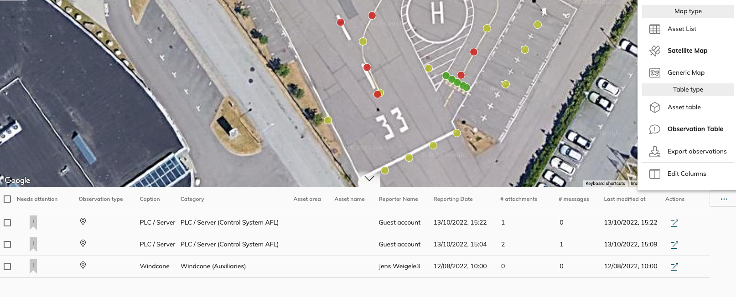Click open icon for 15:22 PLC observation

674,223
